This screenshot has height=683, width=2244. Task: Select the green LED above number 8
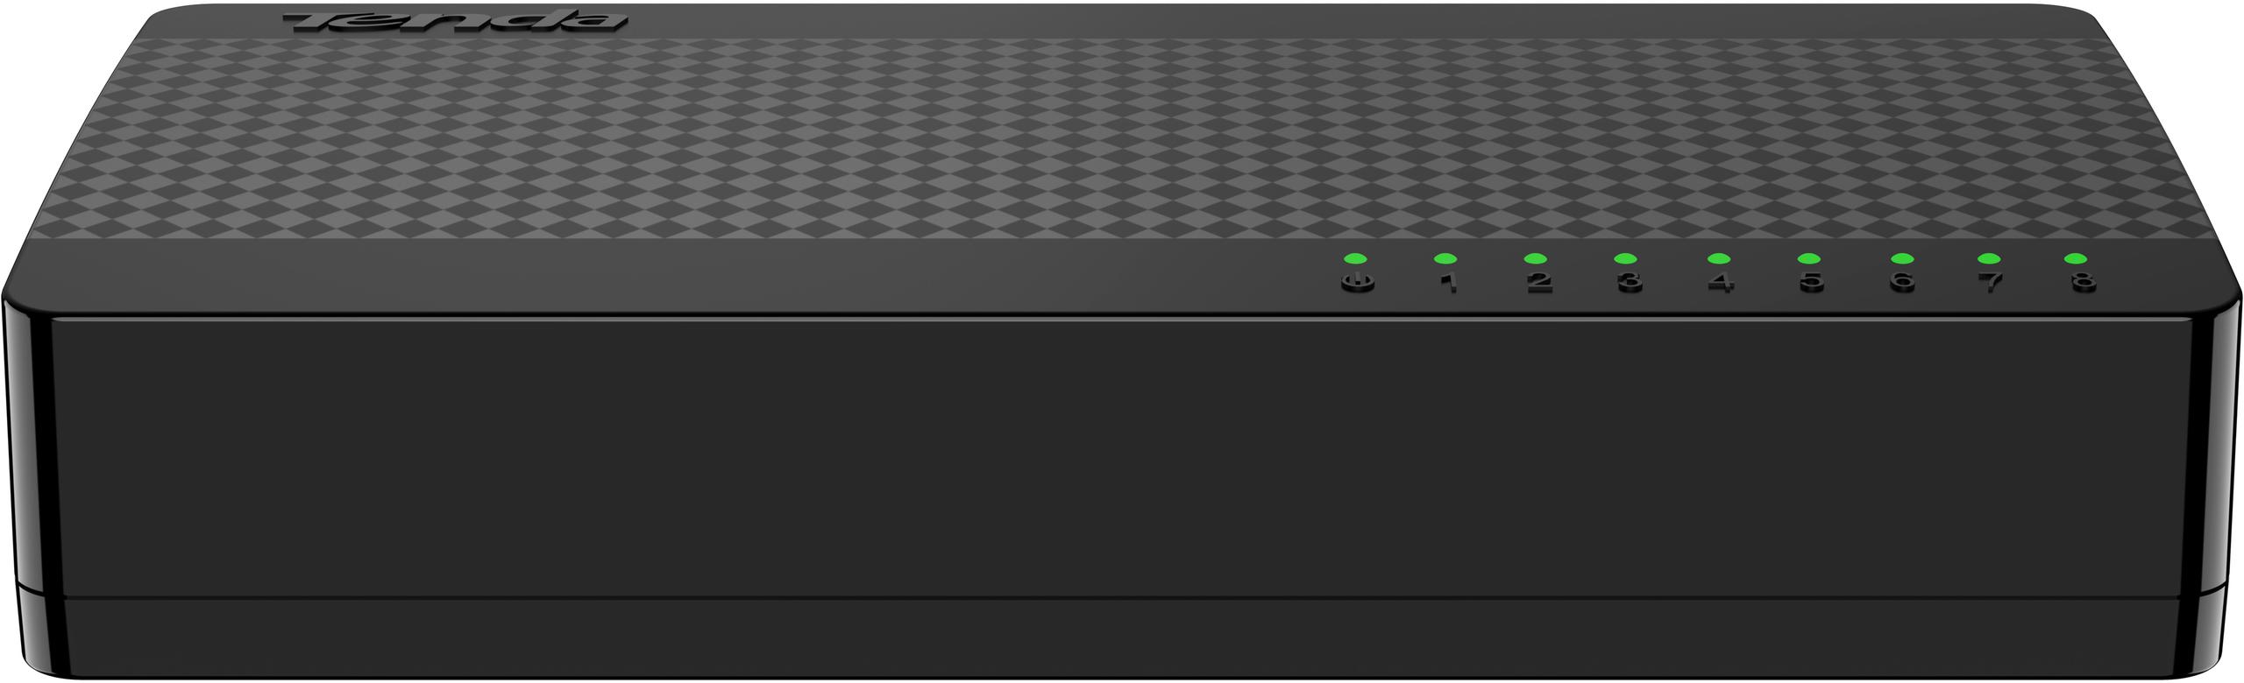(2075, 258)
